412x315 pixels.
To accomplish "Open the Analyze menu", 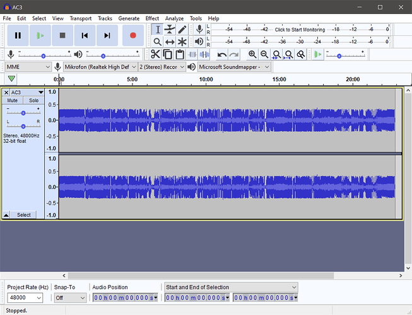I will pos(174,18).
